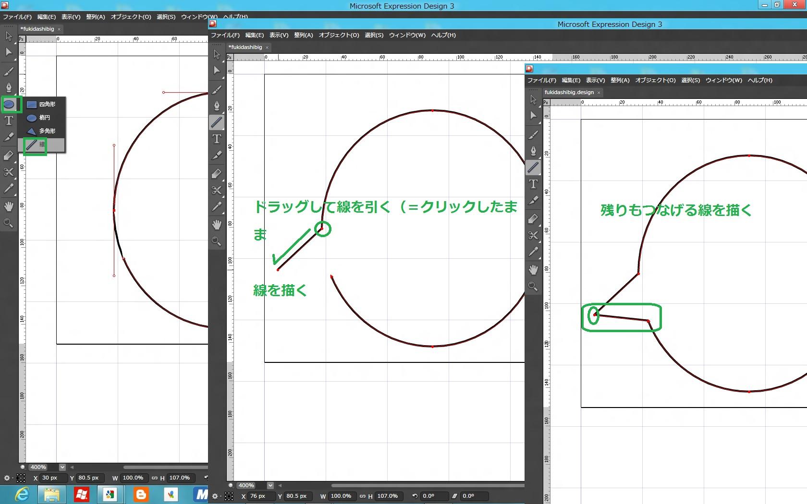Select the Text tool in right window

click(533, 184)
